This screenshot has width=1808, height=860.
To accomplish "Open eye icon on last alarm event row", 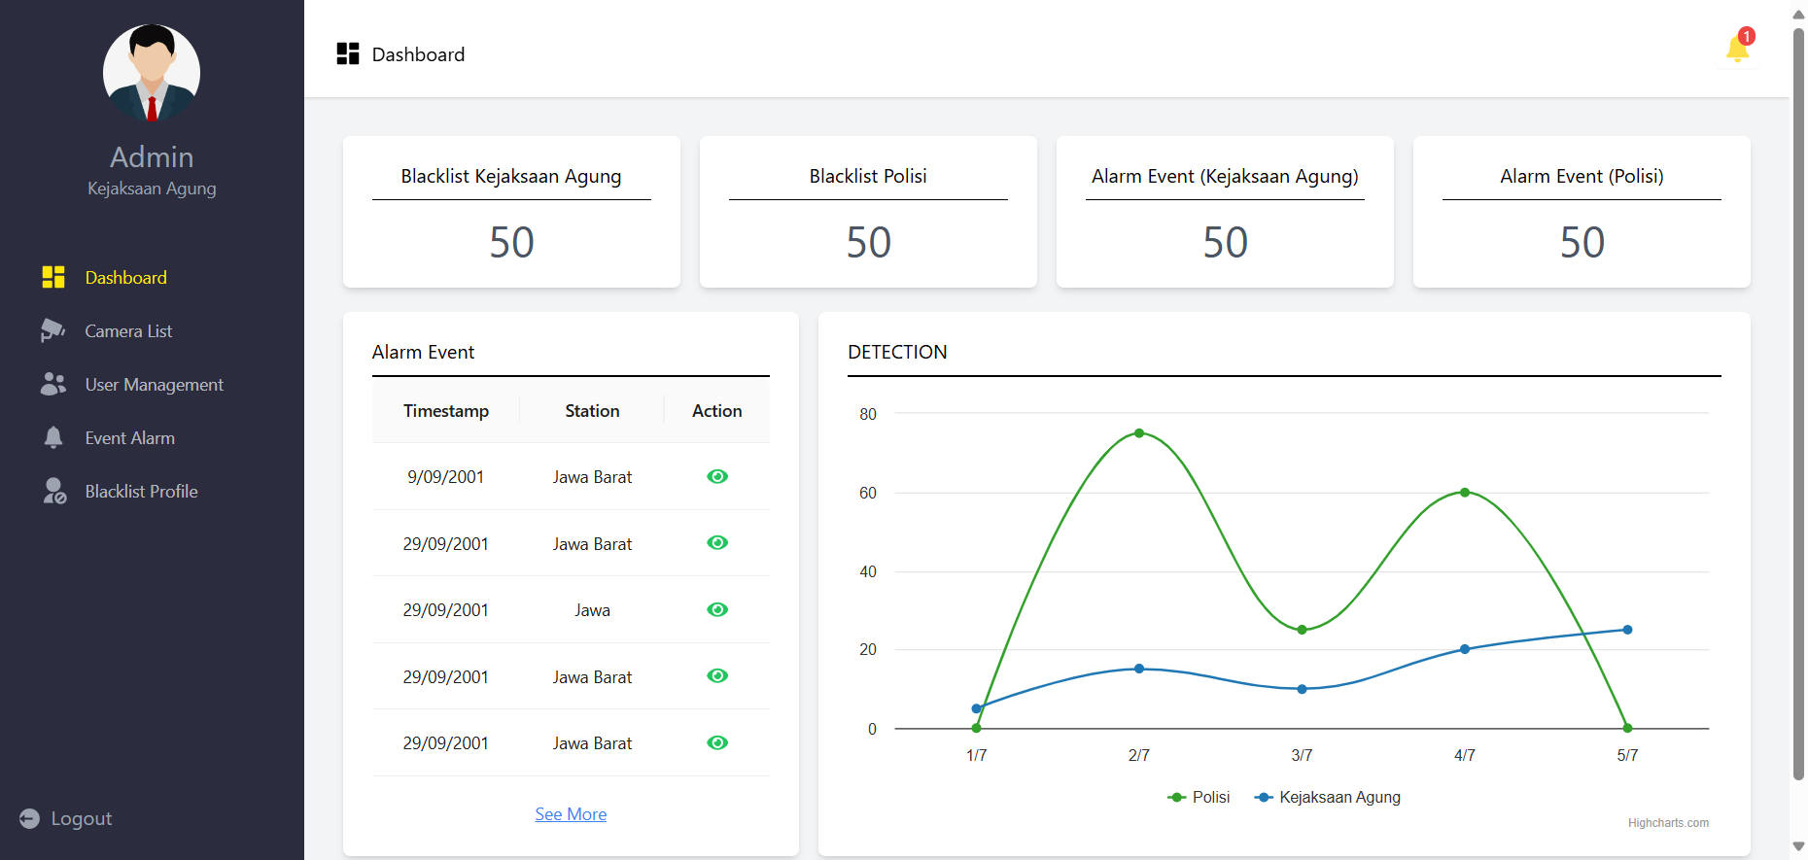I will tap(717, 742).
